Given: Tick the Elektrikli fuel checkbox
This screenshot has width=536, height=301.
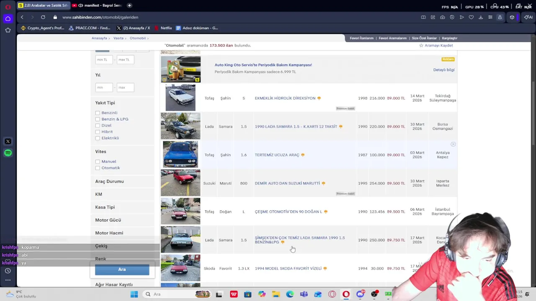Looking at the screenshot, I should click(x=98, y=138).
